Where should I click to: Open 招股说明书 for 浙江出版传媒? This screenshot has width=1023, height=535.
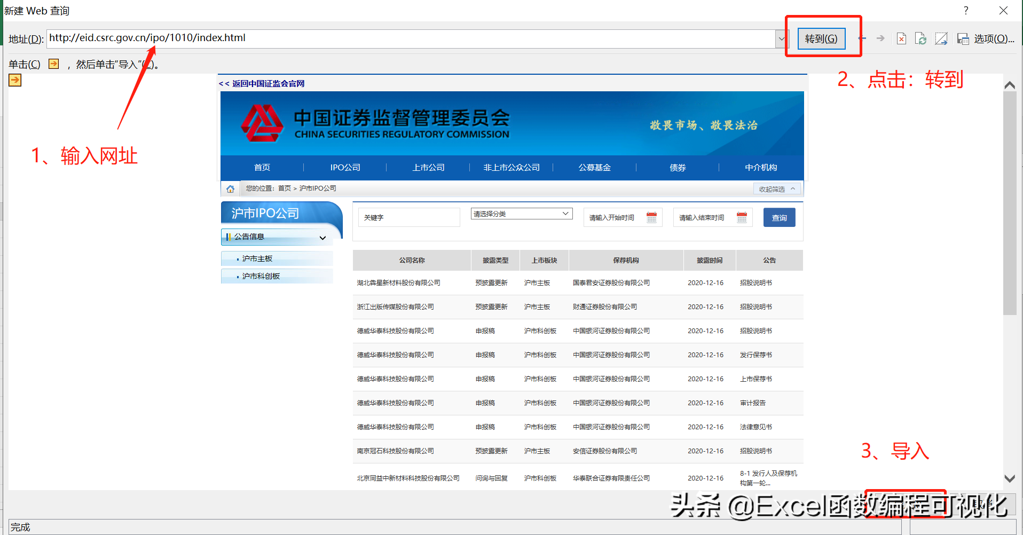point(756,307)
